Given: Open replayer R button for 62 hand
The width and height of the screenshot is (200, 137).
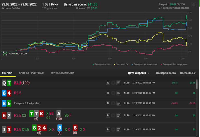Looking at the screenshot, I should [108, 116].
